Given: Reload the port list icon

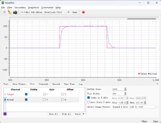Looking at the screenshot, I should (x=68, y=12).
